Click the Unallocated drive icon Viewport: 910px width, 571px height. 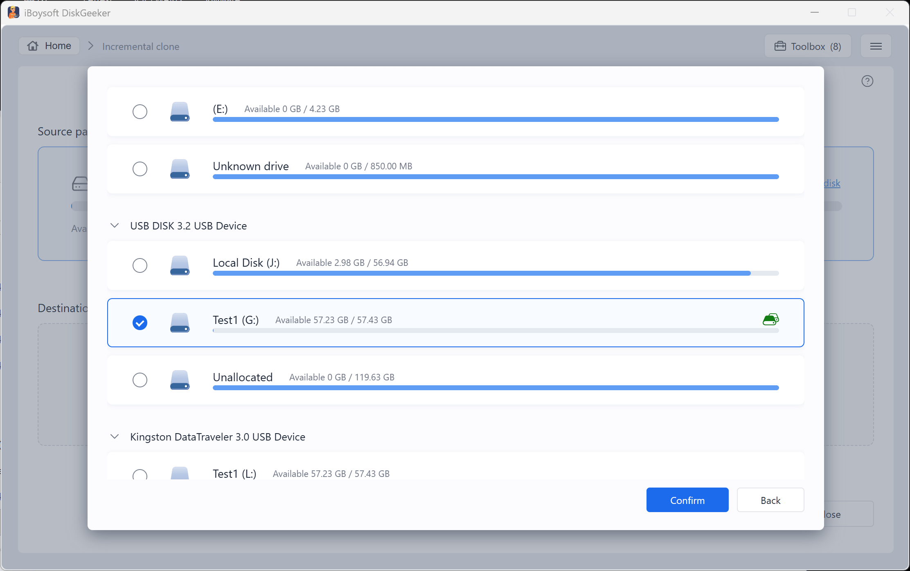coord(180,380)
